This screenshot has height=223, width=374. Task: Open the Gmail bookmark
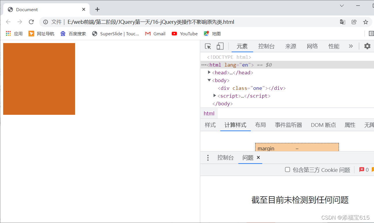155,34
